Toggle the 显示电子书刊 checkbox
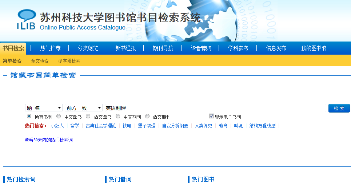Screen dimensions: 351x185 click(x=211, y=117)
